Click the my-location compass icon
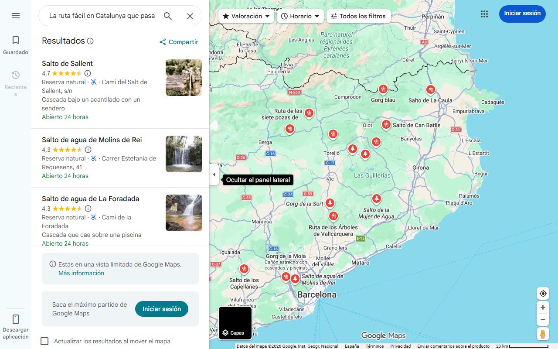 pyautogui.click(x=543, y=293)
